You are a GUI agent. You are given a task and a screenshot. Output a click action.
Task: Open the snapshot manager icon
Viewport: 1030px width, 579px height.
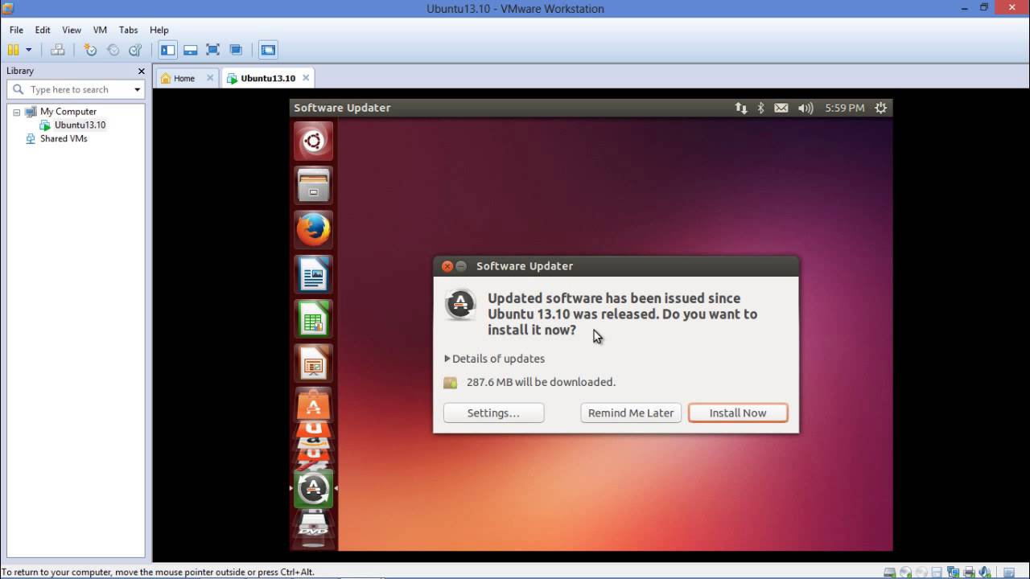tap(135, 50)
